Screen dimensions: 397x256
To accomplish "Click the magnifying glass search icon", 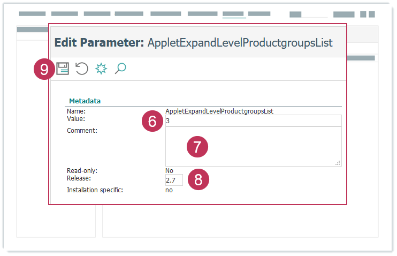I will [120, 69].
